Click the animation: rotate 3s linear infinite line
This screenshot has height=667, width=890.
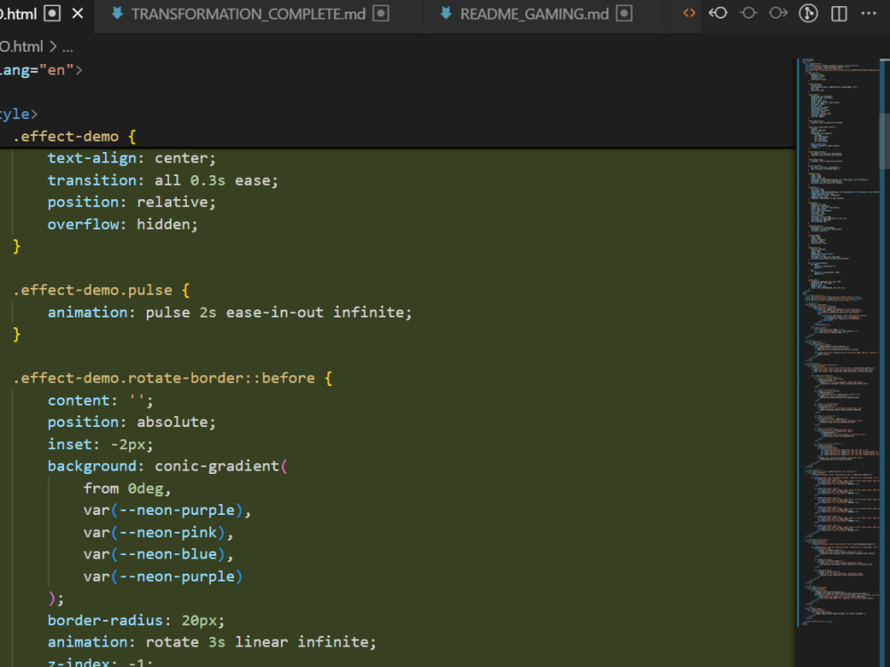click(x=212, y=642)
